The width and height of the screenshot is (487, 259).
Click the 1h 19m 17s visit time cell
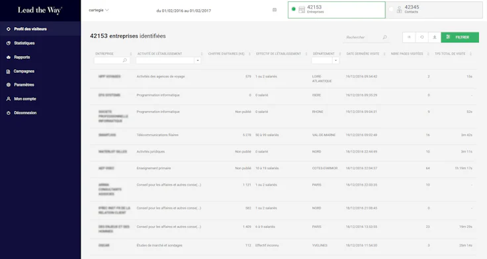(463, 168)
